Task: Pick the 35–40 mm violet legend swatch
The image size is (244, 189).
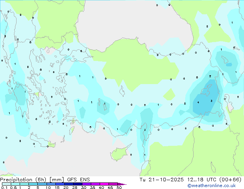Action: coord(95,184)
